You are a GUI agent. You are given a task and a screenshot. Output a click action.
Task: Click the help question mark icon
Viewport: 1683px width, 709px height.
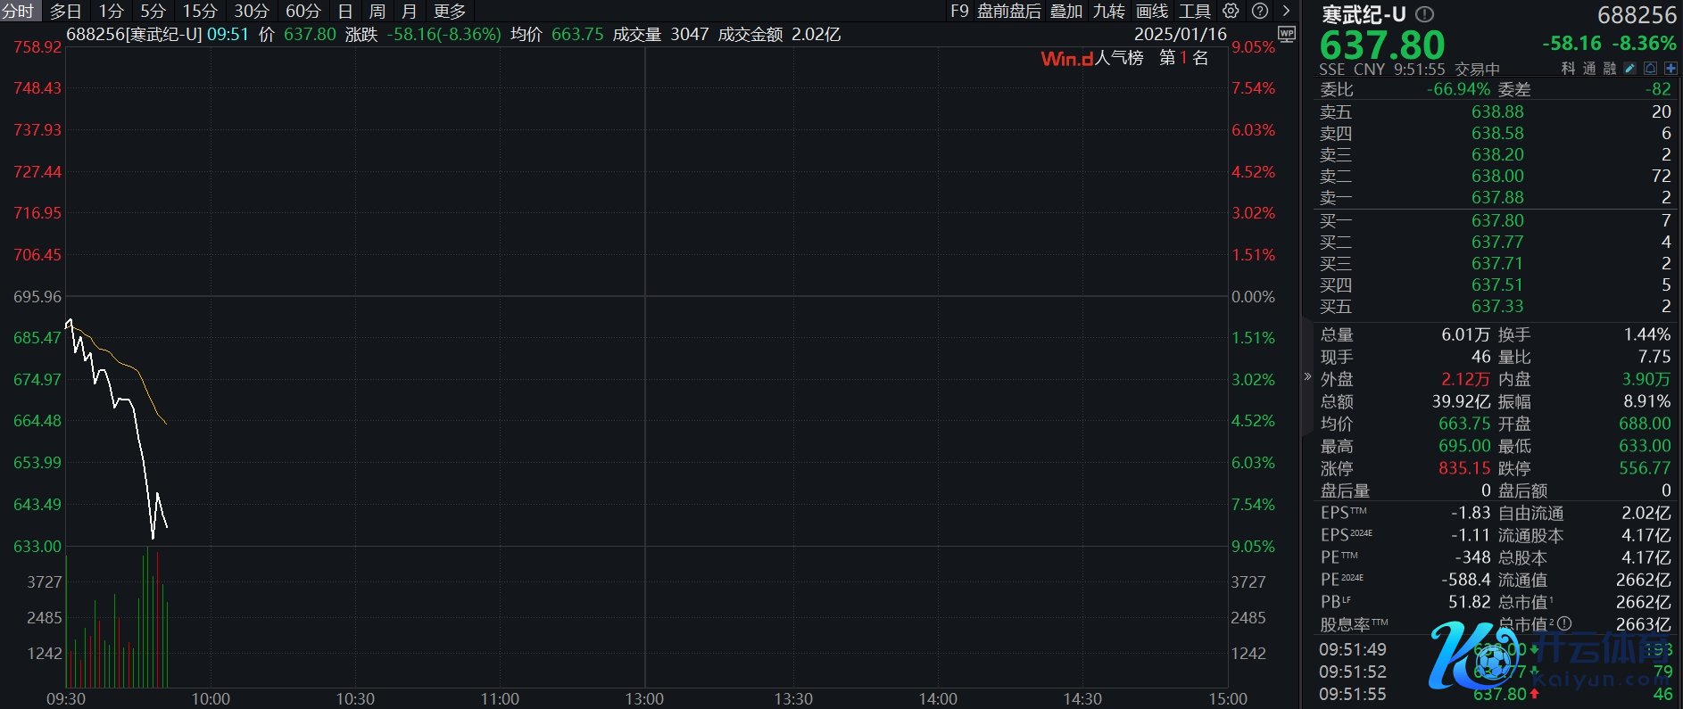point(1259,11)
